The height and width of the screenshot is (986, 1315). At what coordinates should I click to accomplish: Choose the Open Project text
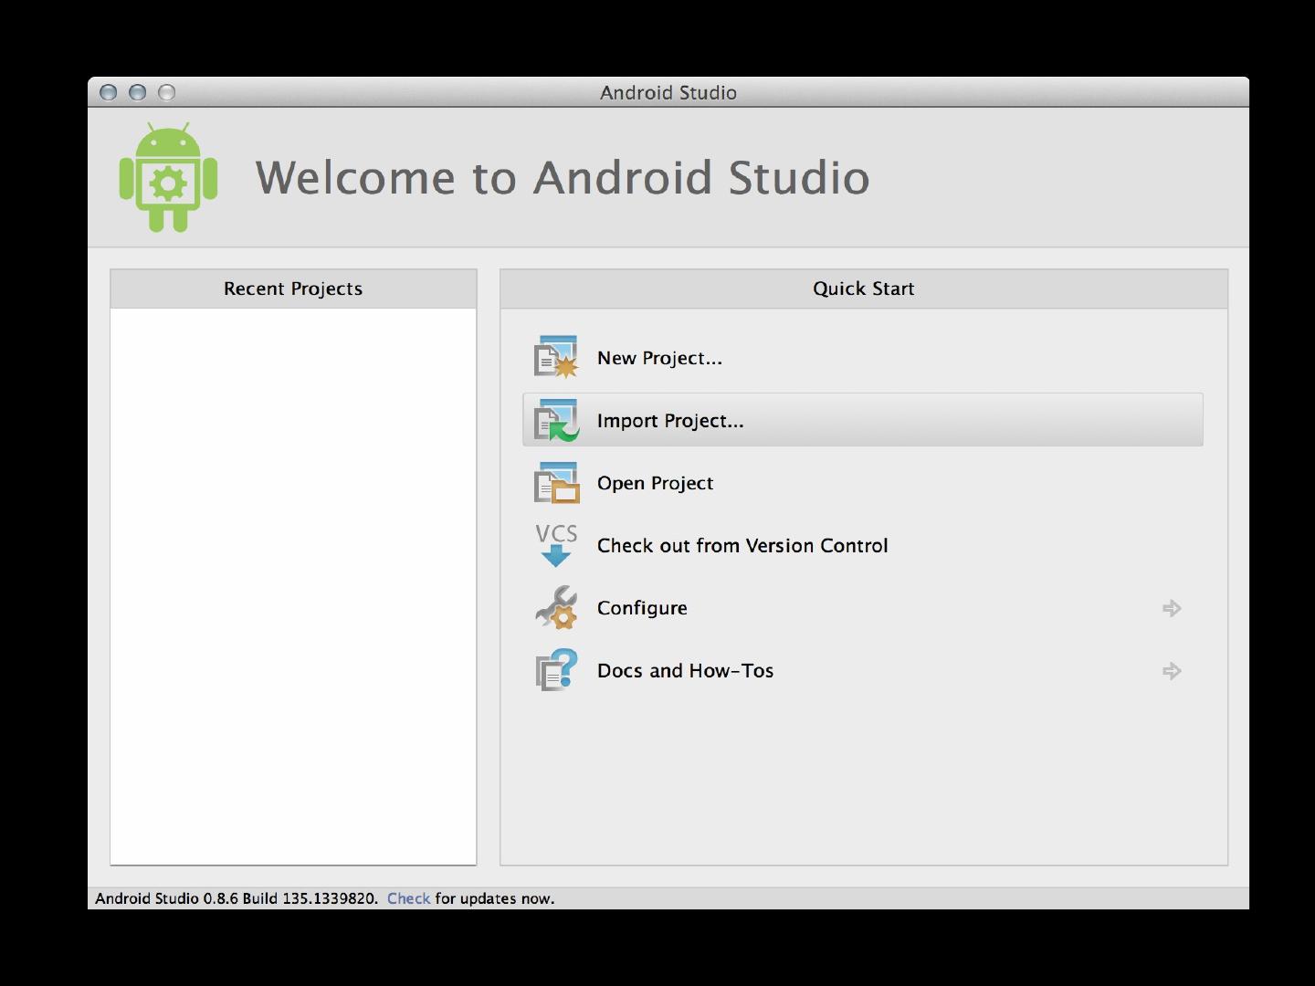click(x=655, y=483)
